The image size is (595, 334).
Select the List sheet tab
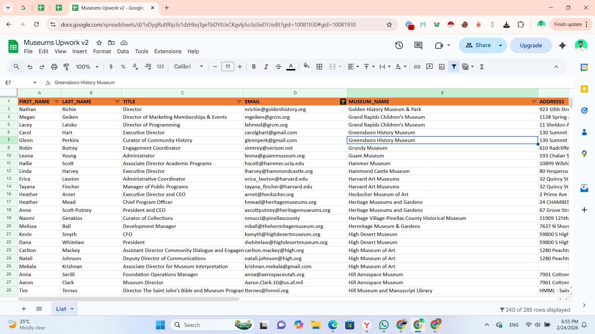pyautogui.click(x=61, y=309)
